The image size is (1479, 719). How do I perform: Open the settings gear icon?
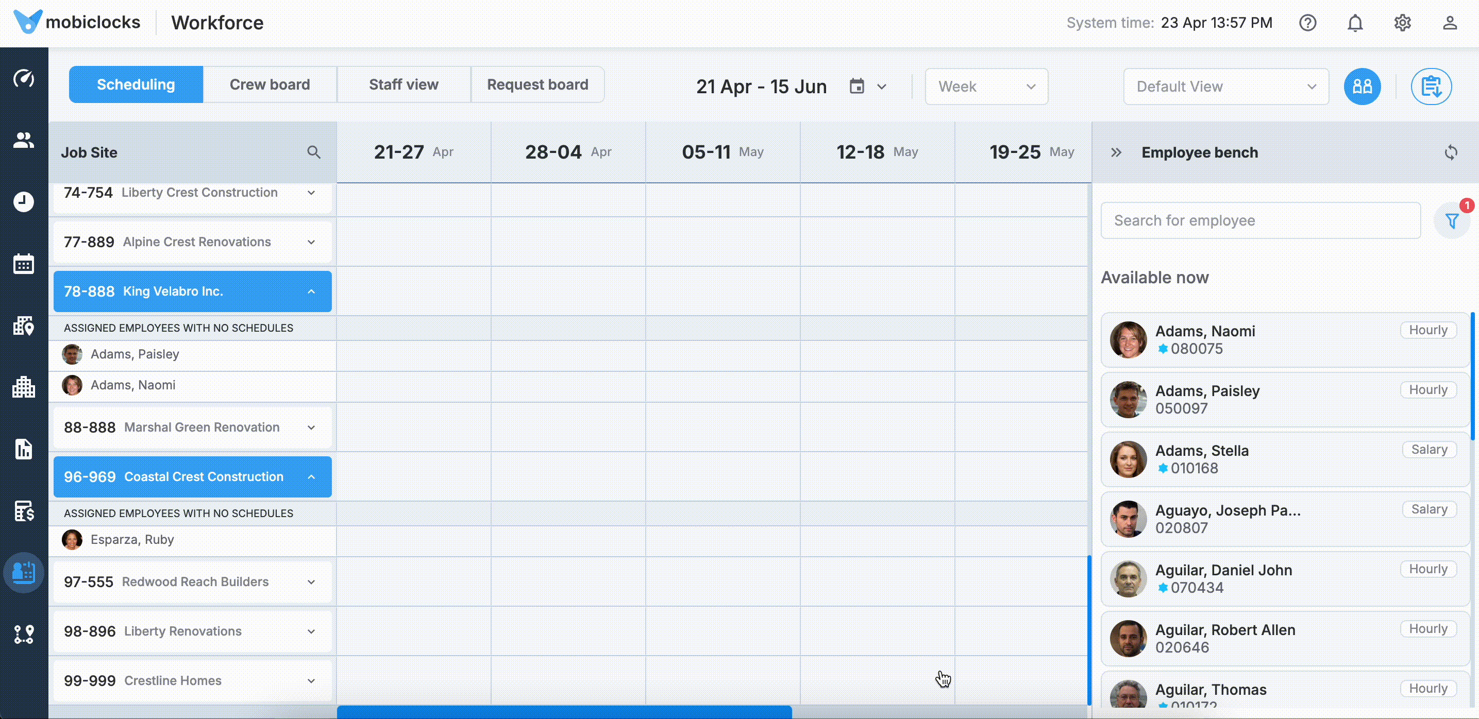(1402, 23)
